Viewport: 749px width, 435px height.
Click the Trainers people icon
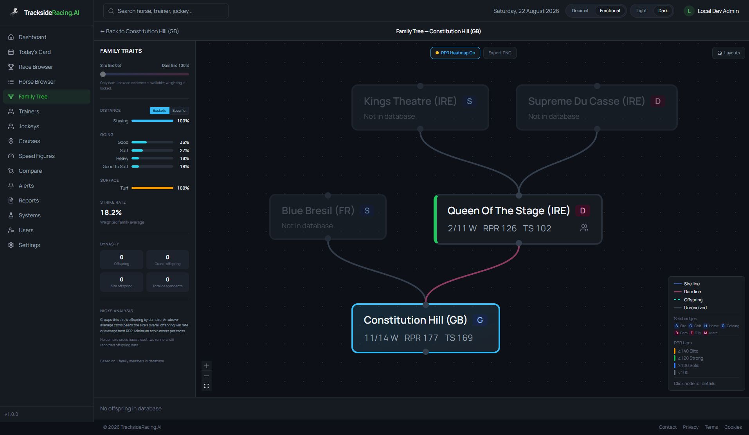point(11,111)
